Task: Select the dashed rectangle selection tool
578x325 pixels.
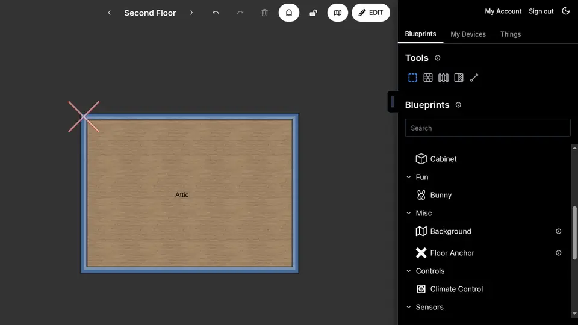Action: 412,78
